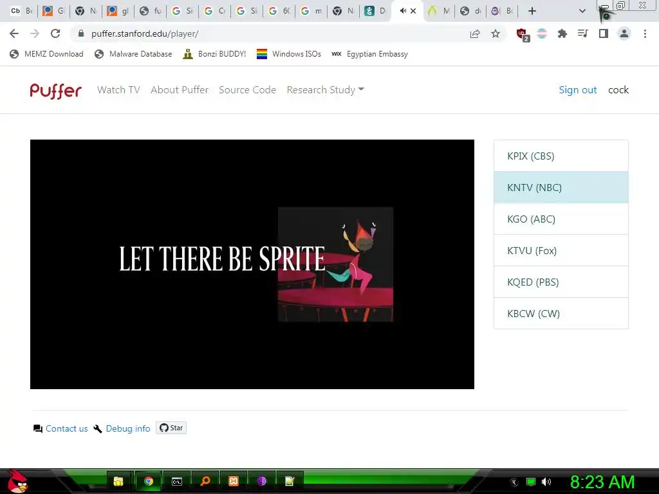Click the Chrome taskbar icon
Screen dimensions: 659x494
pyautogui.click(x=149, y=481)
